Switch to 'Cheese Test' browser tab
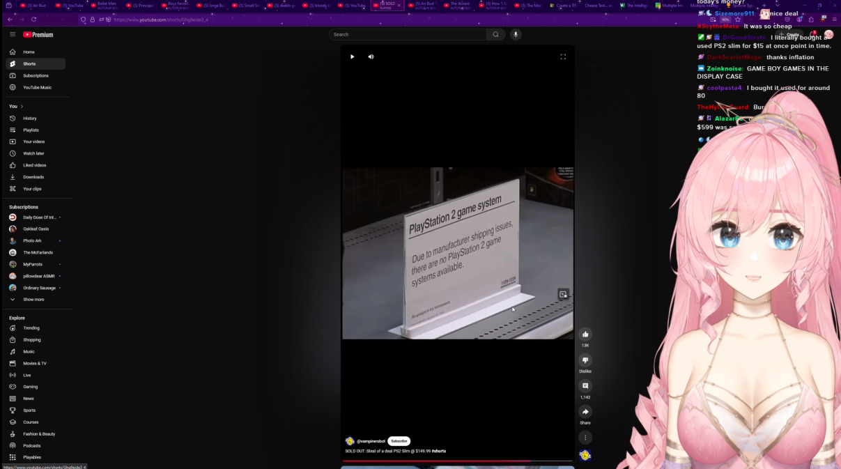841x469 pixels. pos(598,6)
